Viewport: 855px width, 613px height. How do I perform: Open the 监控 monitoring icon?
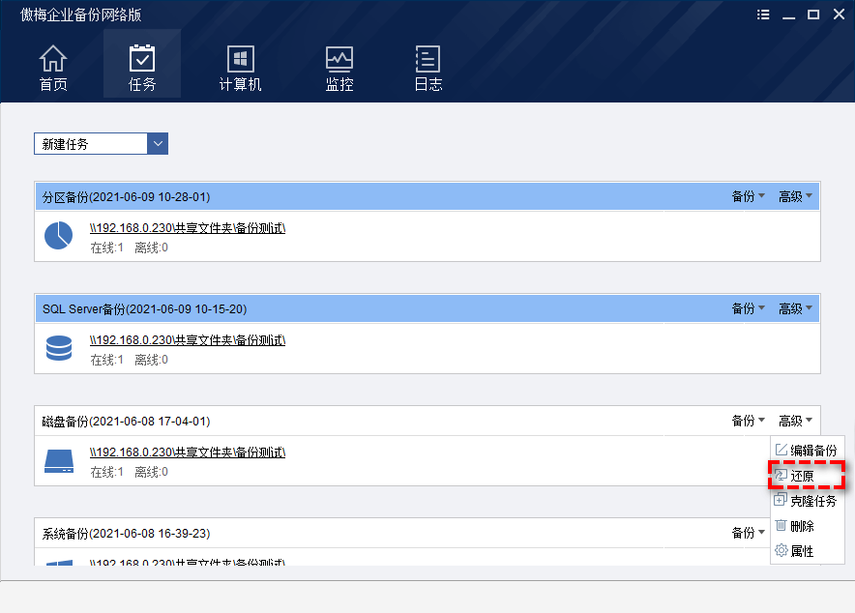tap(339, 59)
